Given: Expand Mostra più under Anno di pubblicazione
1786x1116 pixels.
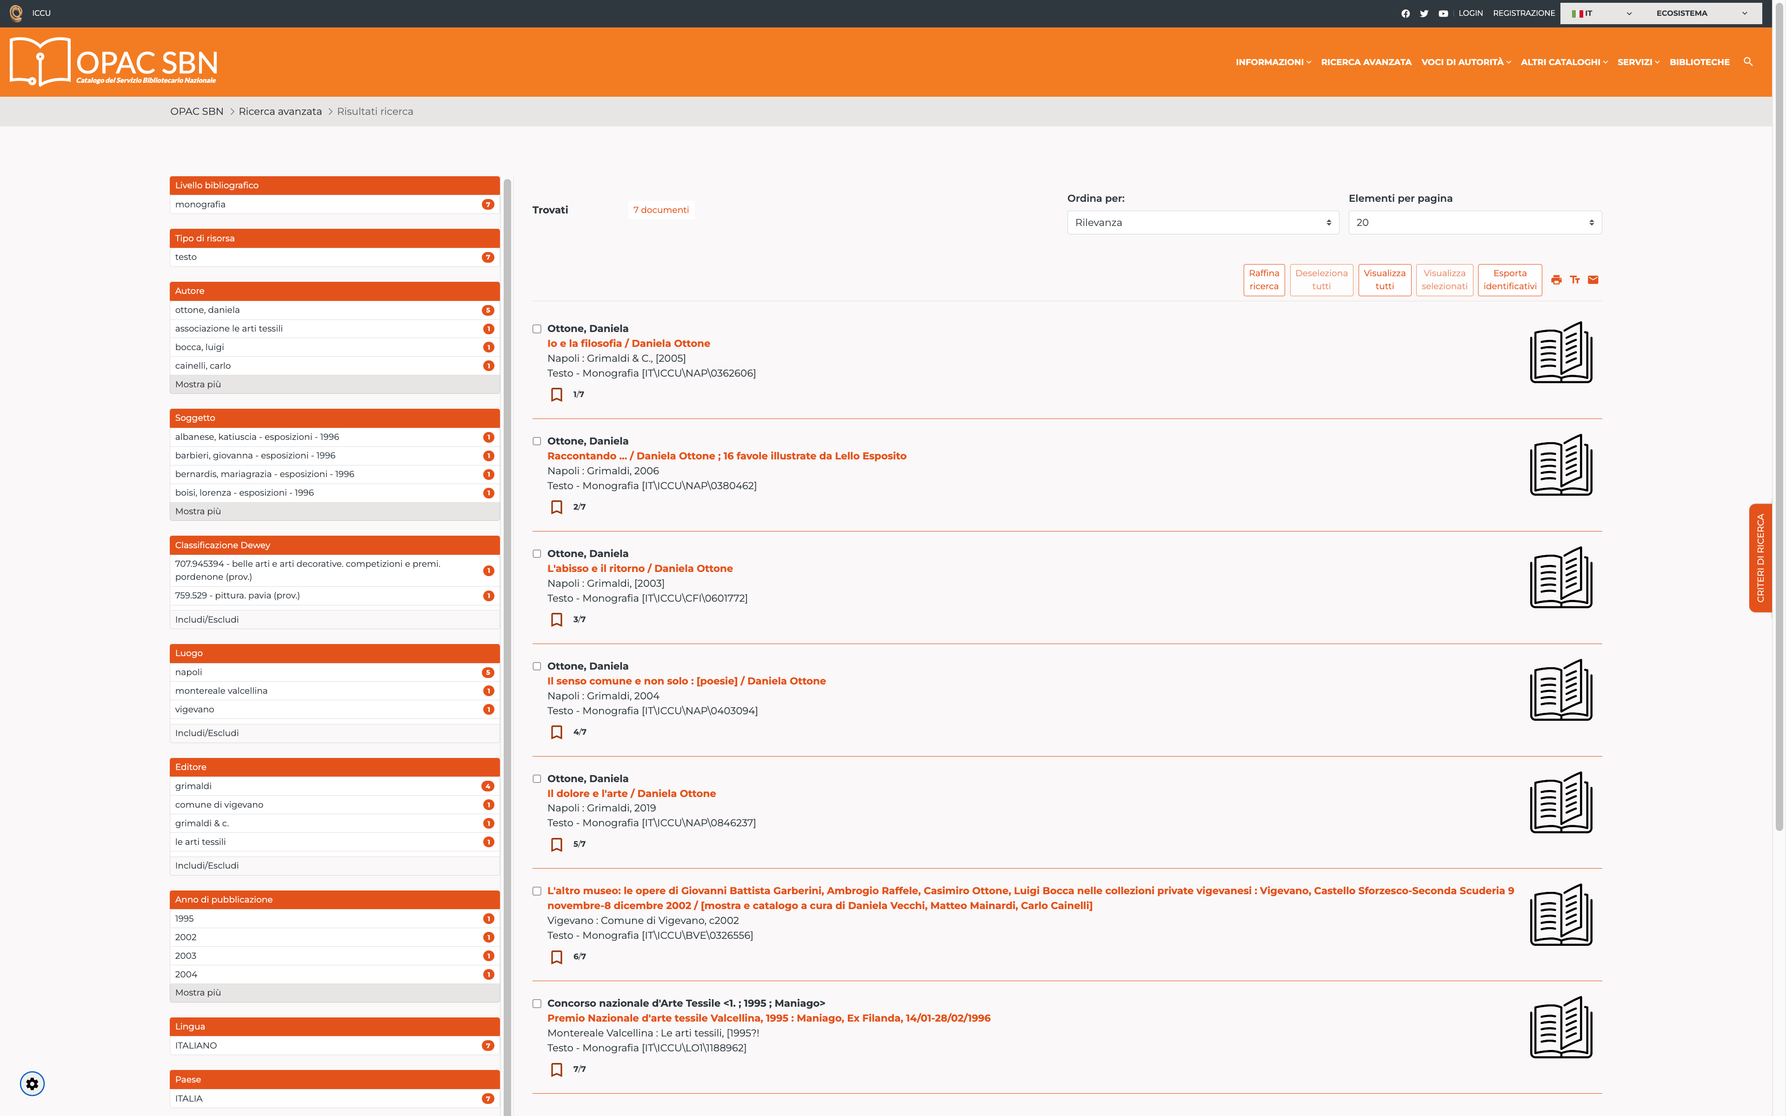Looking at the screenshot, I should click(x=334, y=993).
